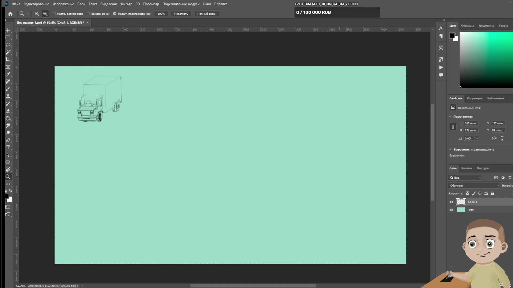The width and height of the screenshot is (513, 288).
Task: Collapse the Перспектива section
Action: click(450, 117)
